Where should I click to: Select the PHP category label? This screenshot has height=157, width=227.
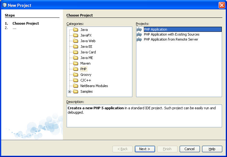(83, 69)
